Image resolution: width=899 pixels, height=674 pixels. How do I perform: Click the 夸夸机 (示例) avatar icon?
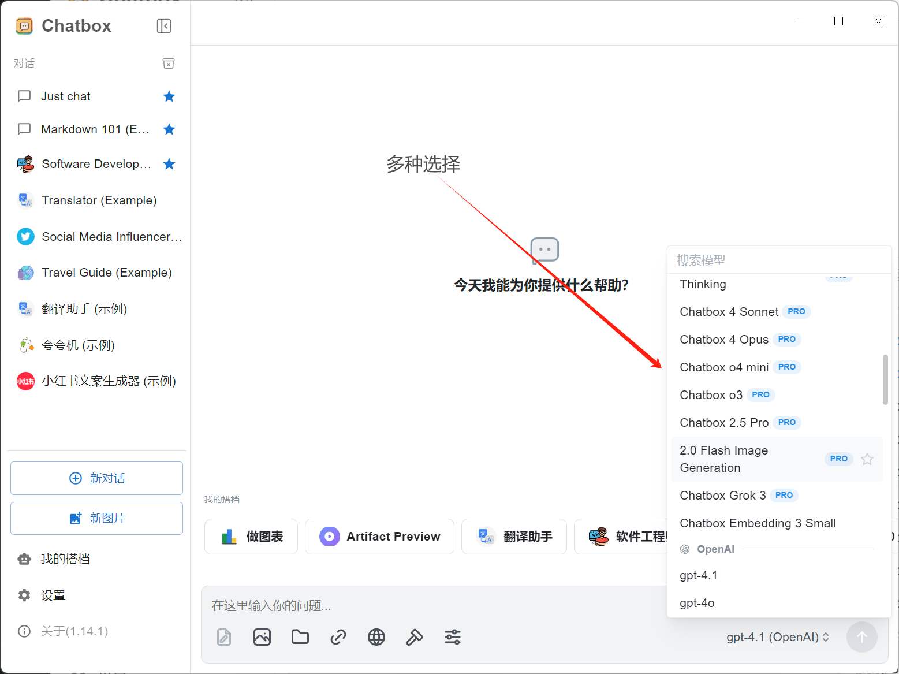(x=25, y=345)
